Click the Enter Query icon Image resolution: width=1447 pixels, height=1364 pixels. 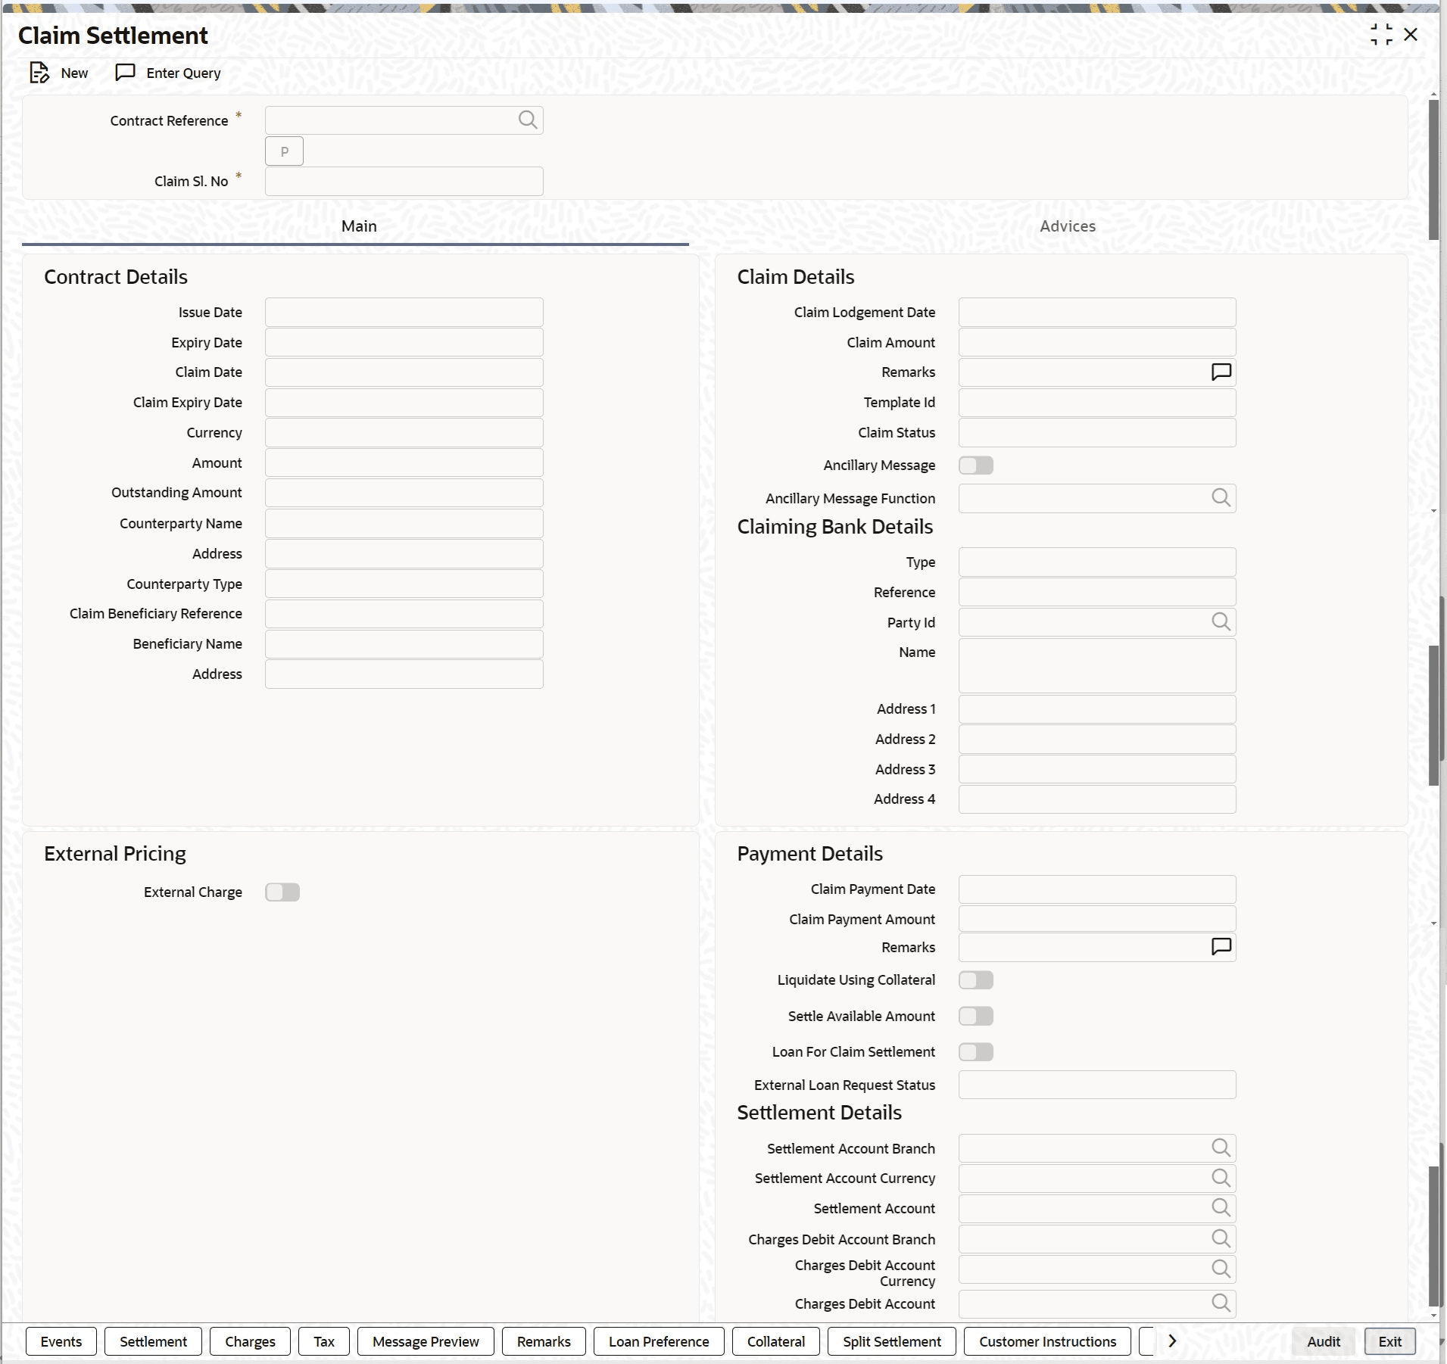(125, 73)
